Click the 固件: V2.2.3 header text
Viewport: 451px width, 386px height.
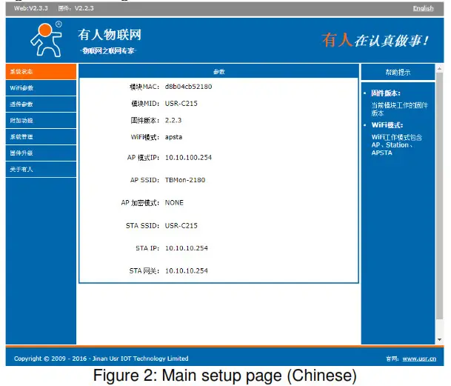(76, 8)
